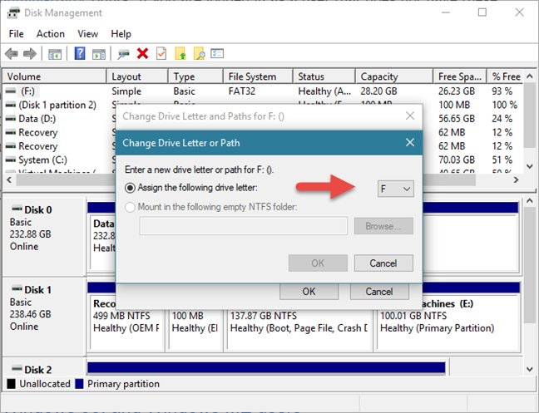Click the drive icon next to Data (D:)

point(11,119)
